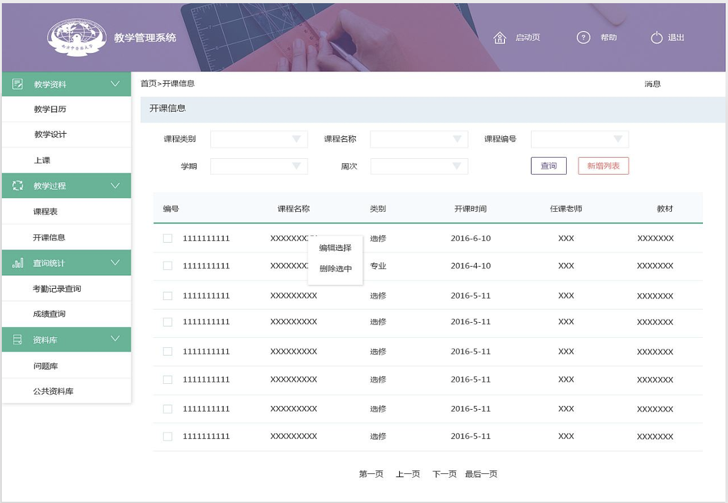This screenshot has width=728, height=503.
Task: Click the 查询 search button
Action: pos(548,166)
